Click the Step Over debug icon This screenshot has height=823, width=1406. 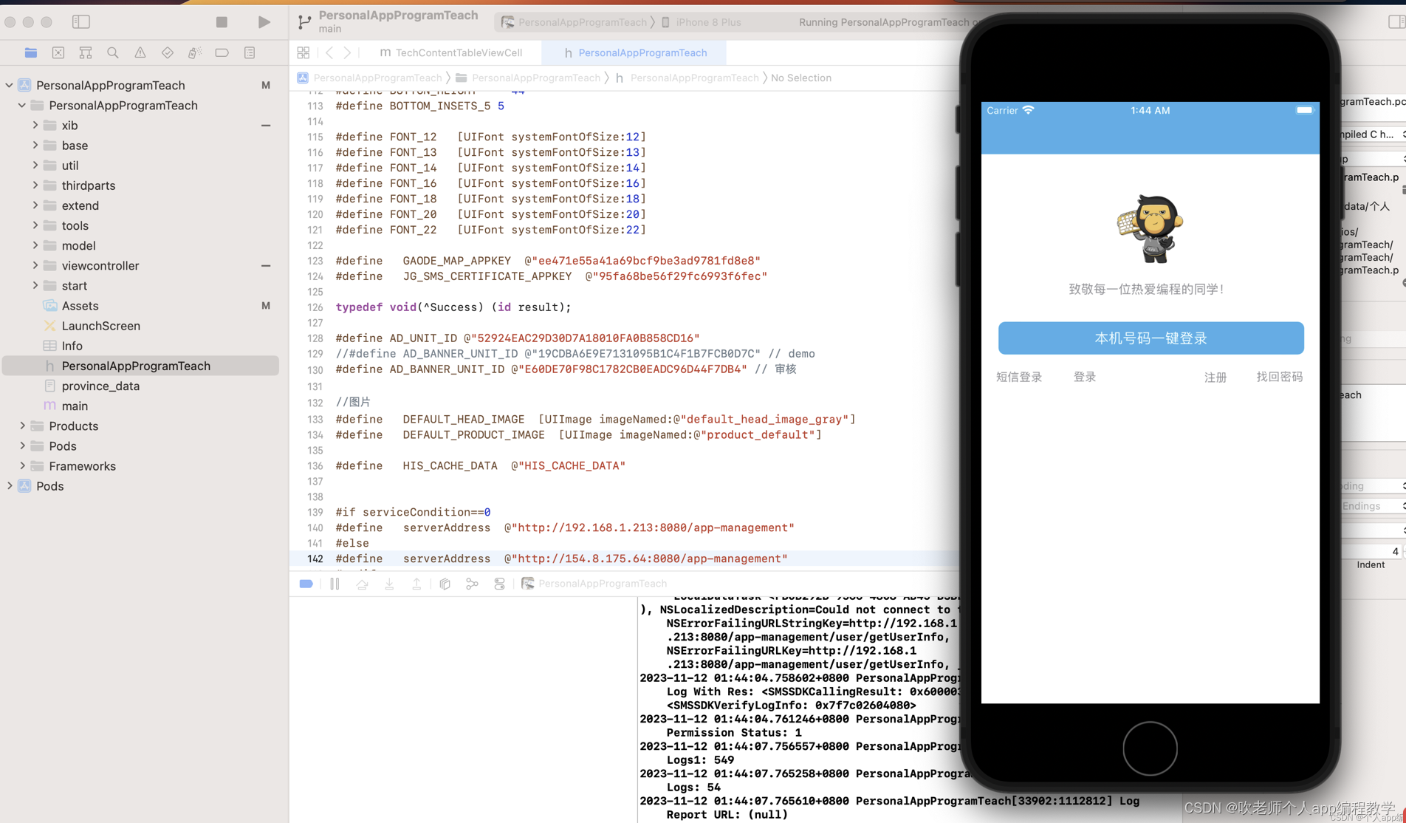[x=362, y=584]
